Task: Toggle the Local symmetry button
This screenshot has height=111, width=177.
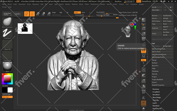Action: click(x=143, y=50)
